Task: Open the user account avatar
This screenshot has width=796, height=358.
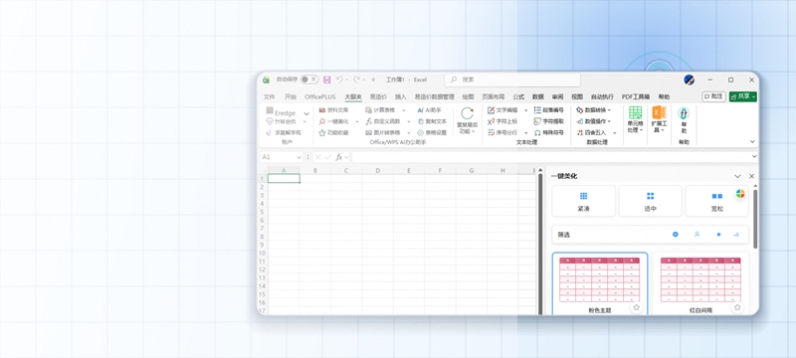Action: click(x=689, y=80)
